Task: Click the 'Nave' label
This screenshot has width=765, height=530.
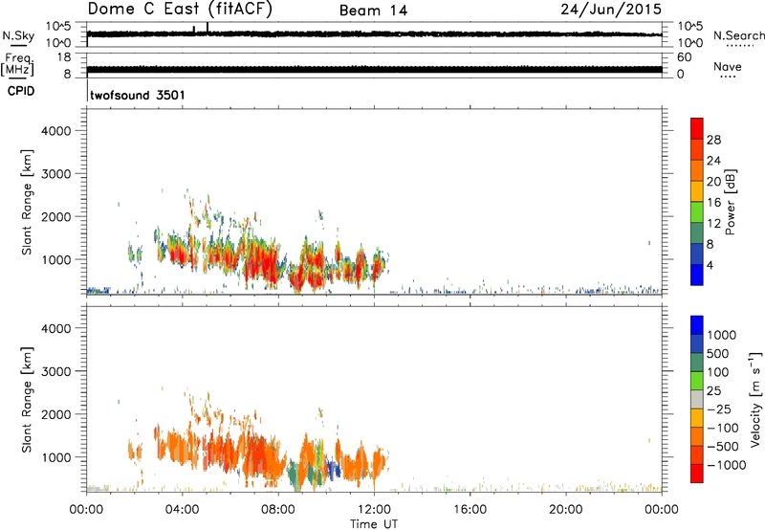Action: pos(728,67)
